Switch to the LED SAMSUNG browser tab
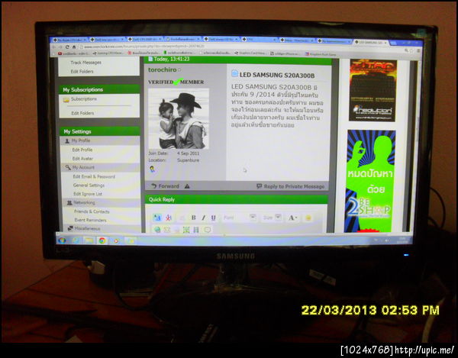The image size is (458, 358). click(x=370, y=42)
